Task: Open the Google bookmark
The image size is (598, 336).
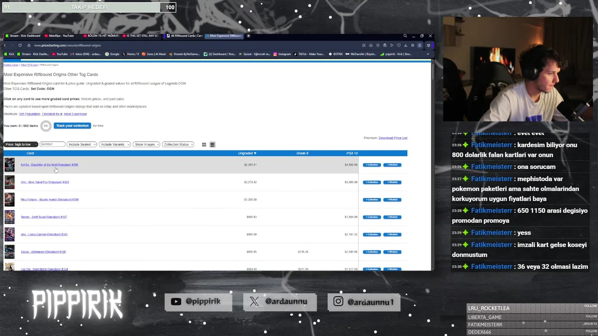Action: 112,54
